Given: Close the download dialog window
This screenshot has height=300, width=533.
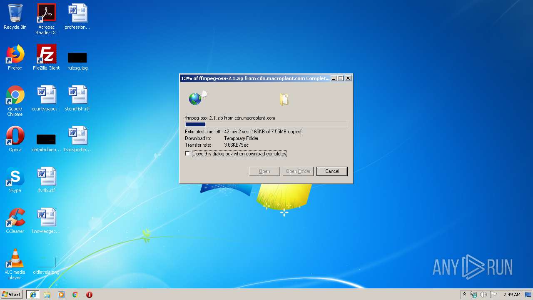Looking at the screenshot, I should pyautogui.click(x=348, y=78).
